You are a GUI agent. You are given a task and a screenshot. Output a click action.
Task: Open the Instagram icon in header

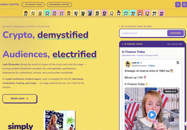tap(184, 5)
